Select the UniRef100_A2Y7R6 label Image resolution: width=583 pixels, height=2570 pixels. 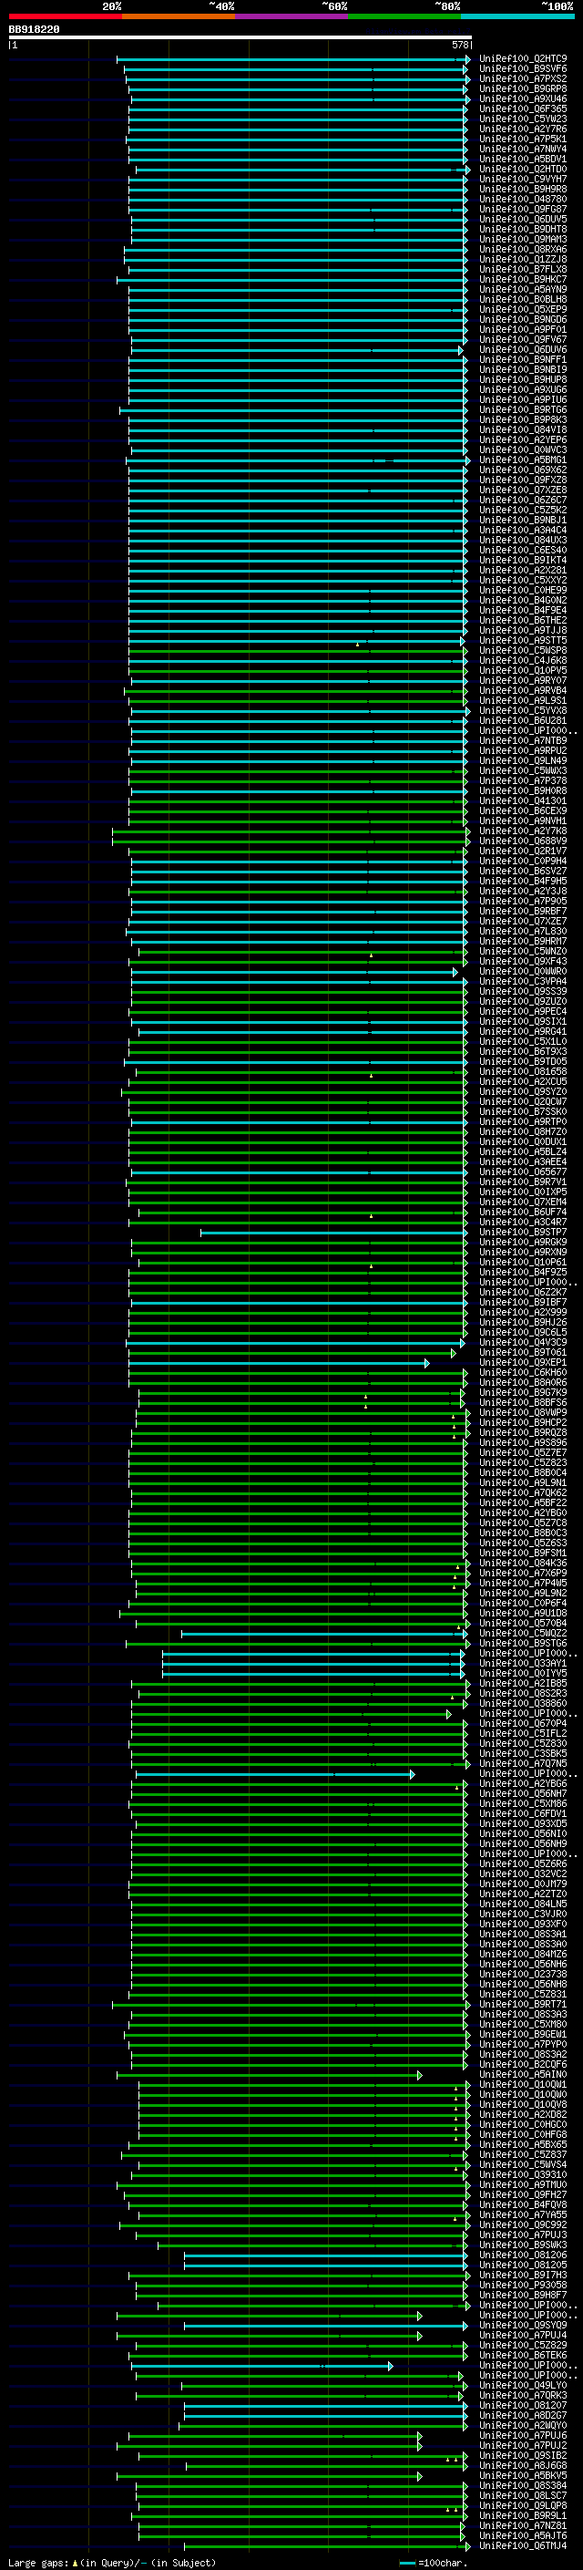point(523,129)
